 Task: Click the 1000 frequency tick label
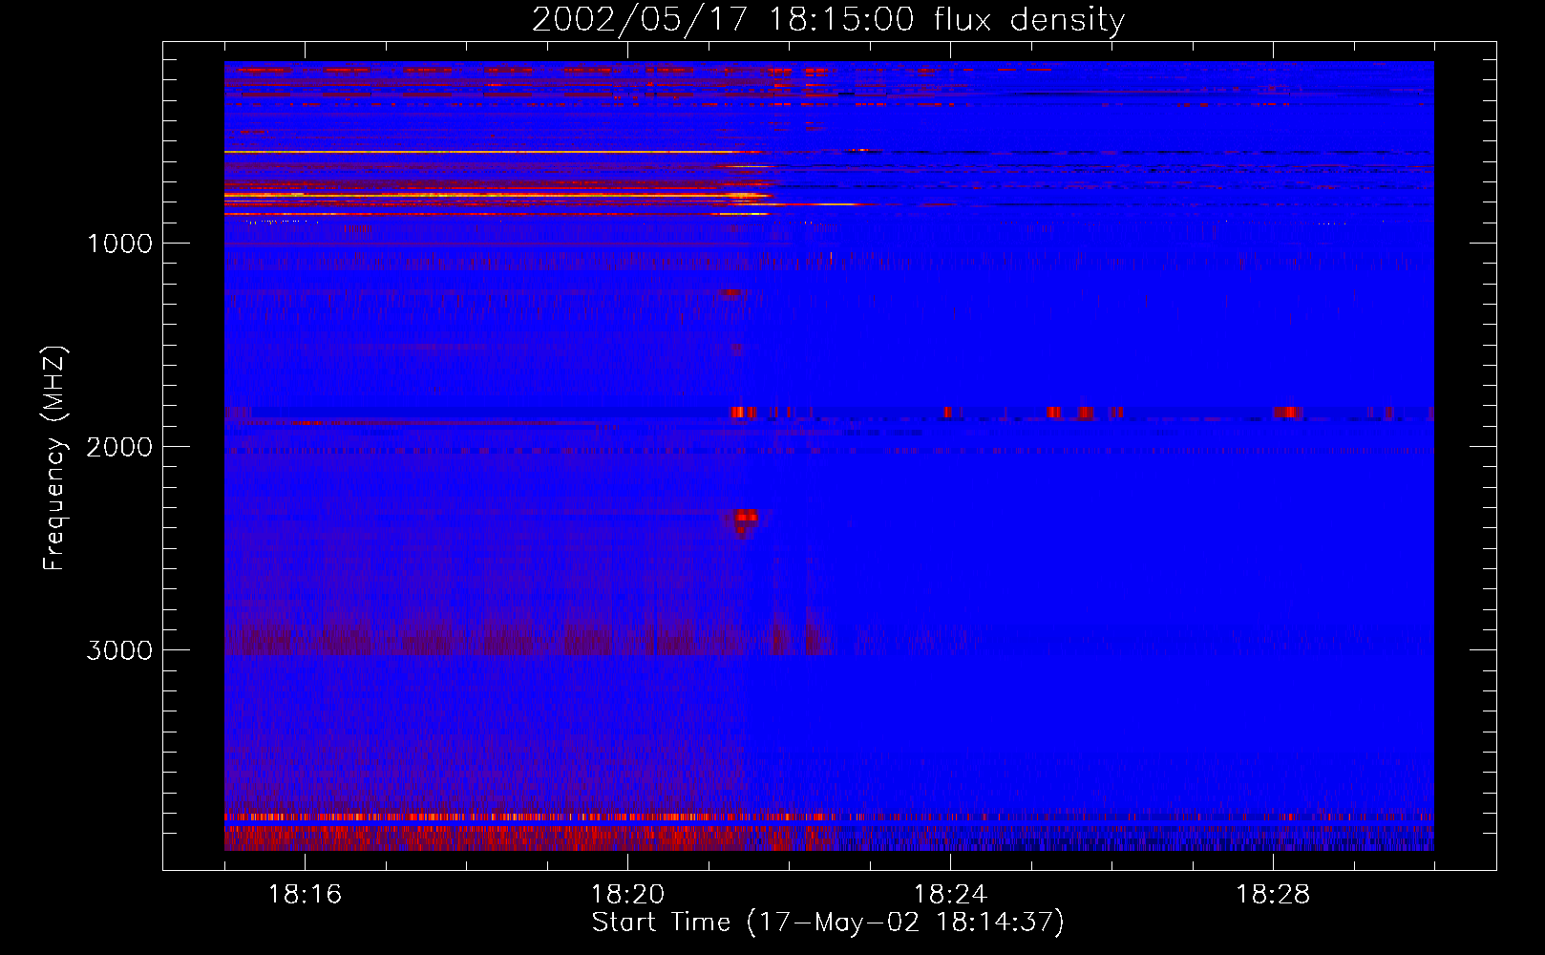click(119, 244)
